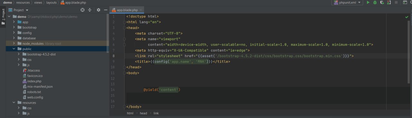The width and height of the screenshot is (412, 118).
Task: Click the green inspection checkmark in editor
Action: [x=407, y=17]
